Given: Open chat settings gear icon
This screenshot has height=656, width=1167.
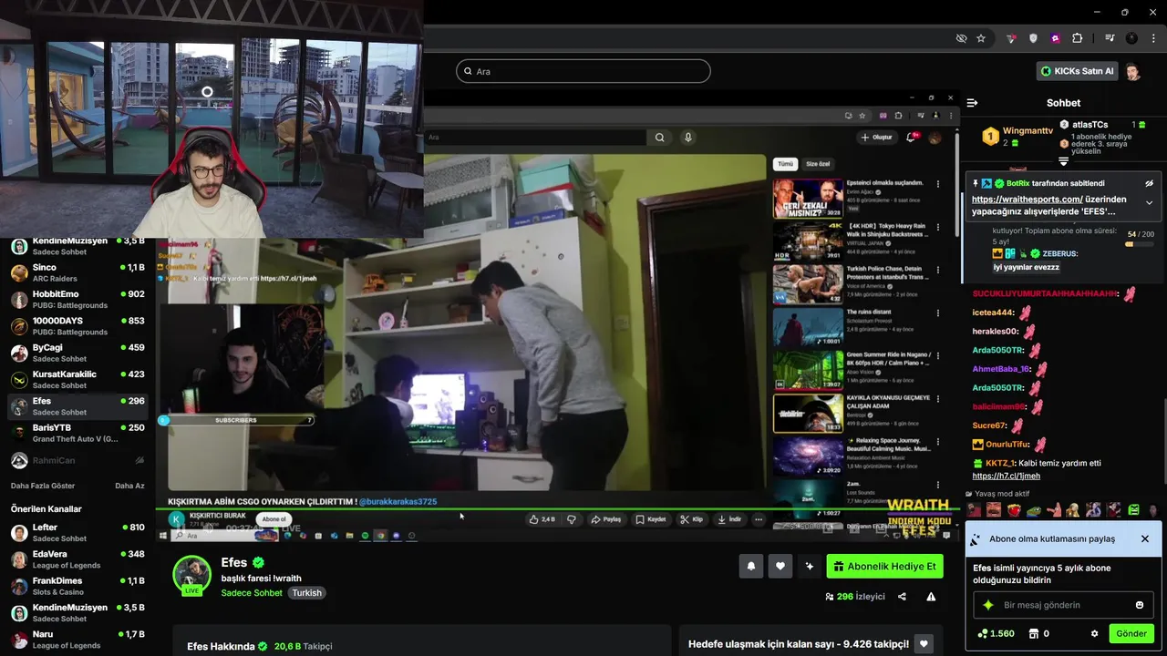Looking at the screenshot, I should [x=1094, y=633].
